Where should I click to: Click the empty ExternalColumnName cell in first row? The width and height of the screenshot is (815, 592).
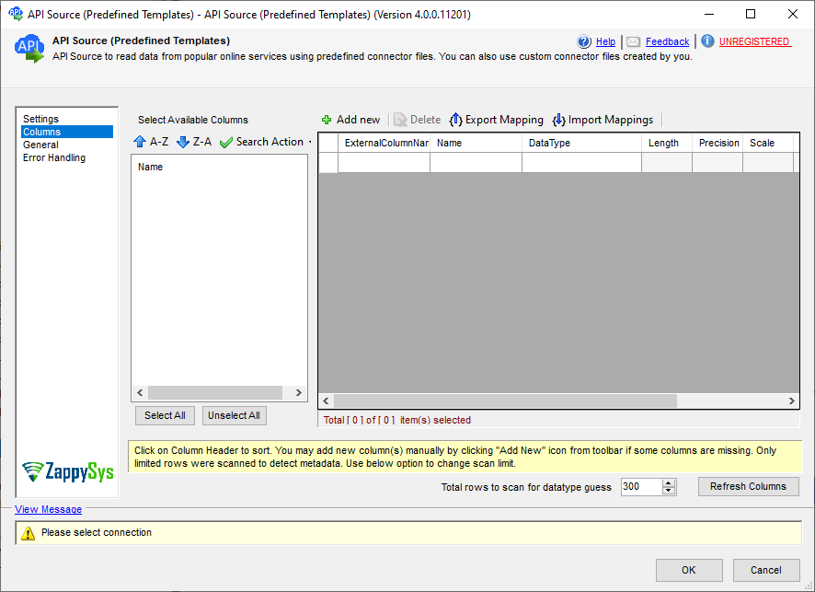pyautogui.click(x=384, y=162)
